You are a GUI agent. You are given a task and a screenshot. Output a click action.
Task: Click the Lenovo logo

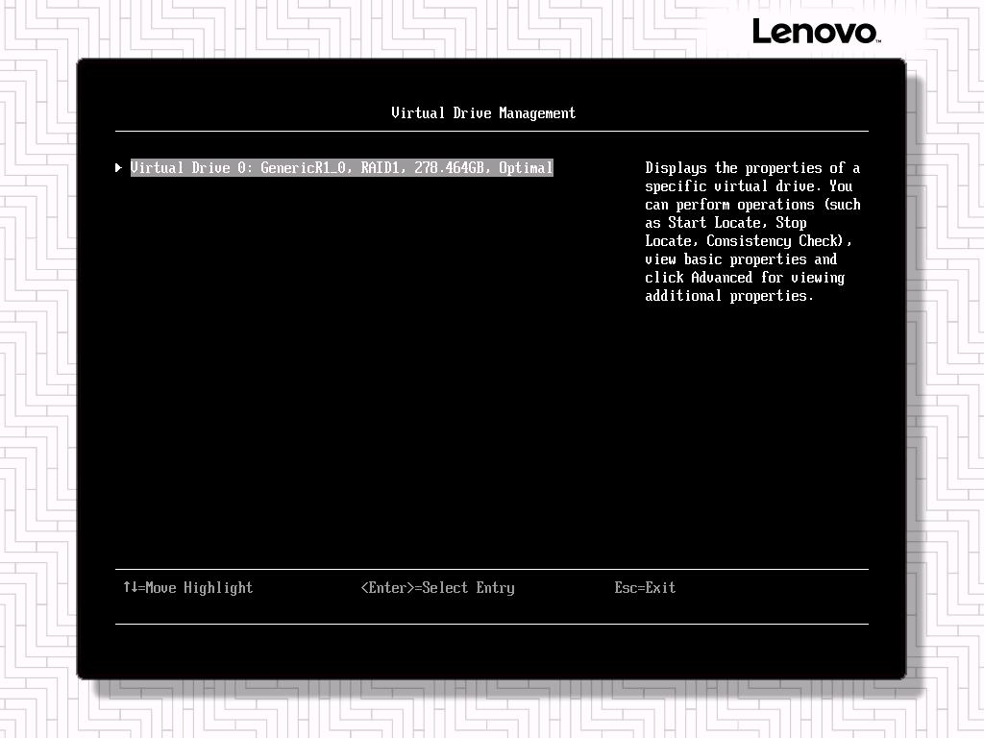pos(815,32)
